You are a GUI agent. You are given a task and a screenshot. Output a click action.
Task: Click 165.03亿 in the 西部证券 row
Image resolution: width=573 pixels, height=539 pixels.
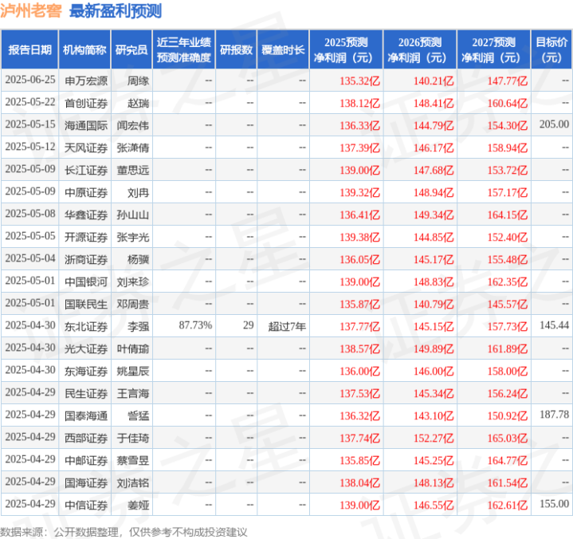[508, 438]
